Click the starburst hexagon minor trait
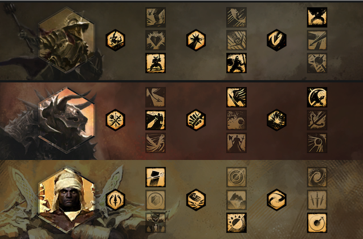Image resolution: width=363 pixels, height=239 pixels. [x=196, y=40]
